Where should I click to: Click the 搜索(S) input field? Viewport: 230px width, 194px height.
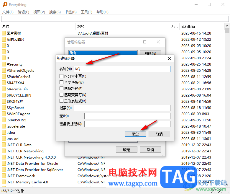122,108
